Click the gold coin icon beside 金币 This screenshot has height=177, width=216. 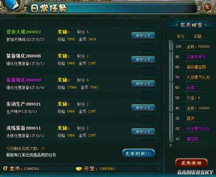click(5, 168)
